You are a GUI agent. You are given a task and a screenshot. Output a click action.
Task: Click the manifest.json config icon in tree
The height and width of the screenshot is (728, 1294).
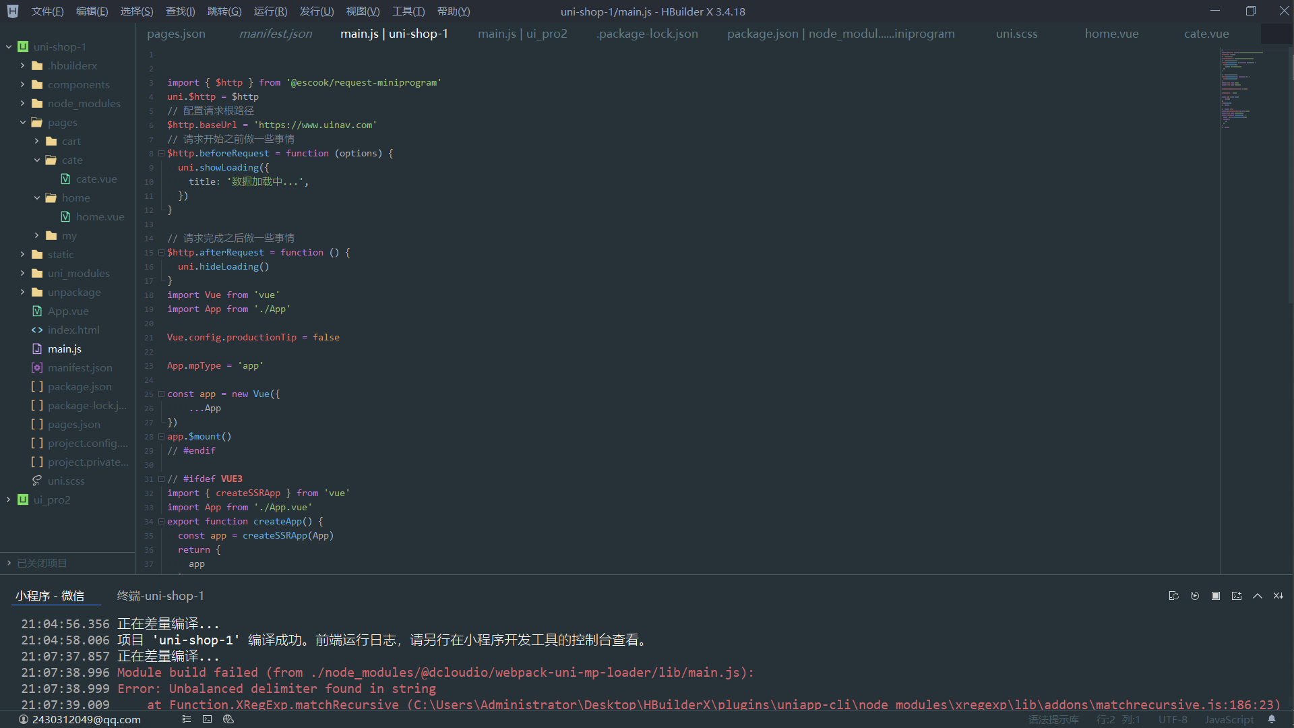[x=37, y=367]
